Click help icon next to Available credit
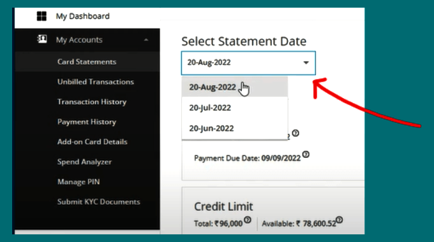 pos(340,220)
